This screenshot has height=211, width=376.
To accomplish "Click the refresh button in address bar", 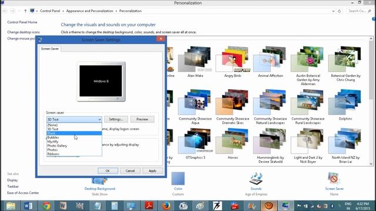I will coord(340,11).
